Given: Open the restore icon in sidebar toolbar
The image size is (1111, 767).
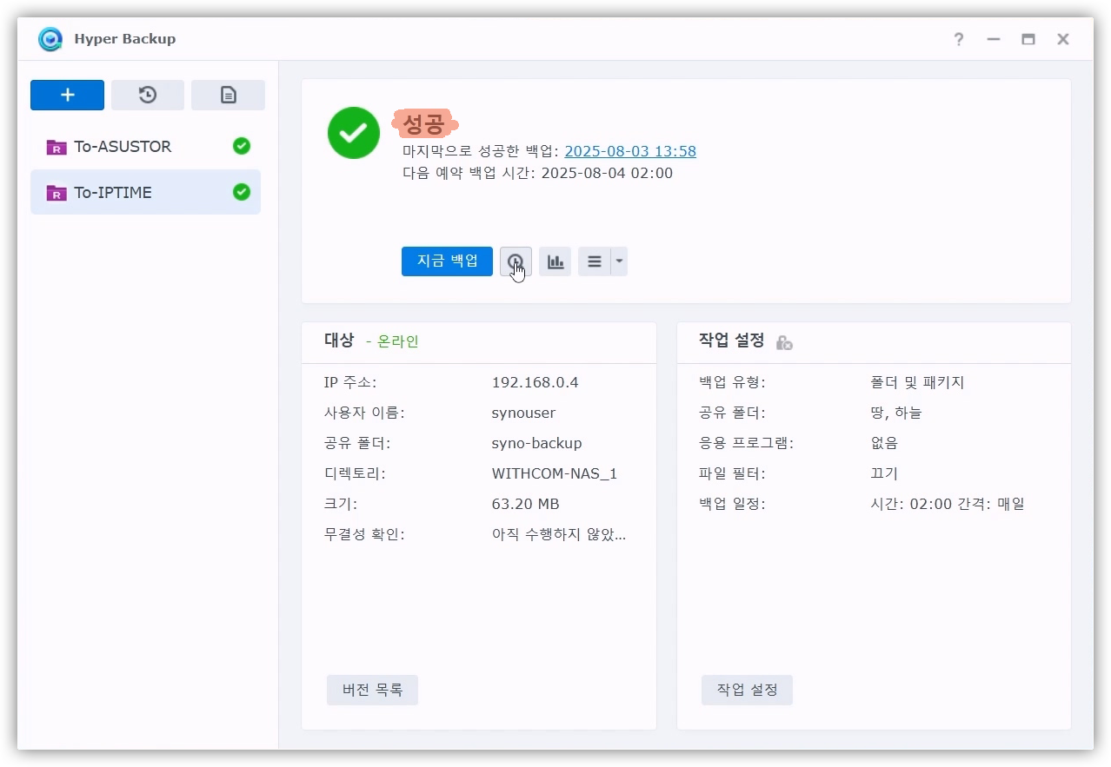Looking at the screenshot, I should [x=148, y=96].
